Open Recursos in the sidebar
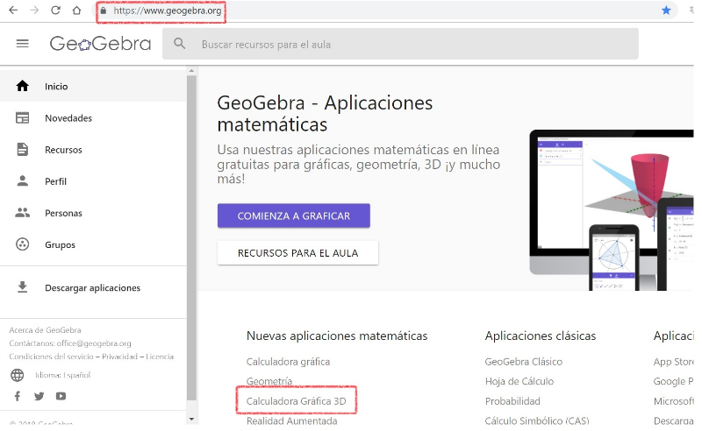This screenshot has height=431, width=702. [93, 150]
